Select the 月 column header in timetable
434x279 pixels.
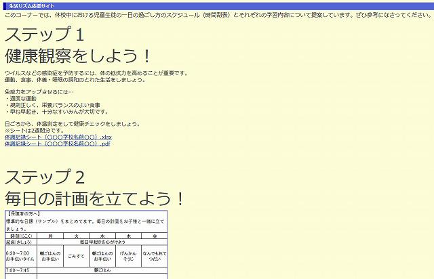50,236
